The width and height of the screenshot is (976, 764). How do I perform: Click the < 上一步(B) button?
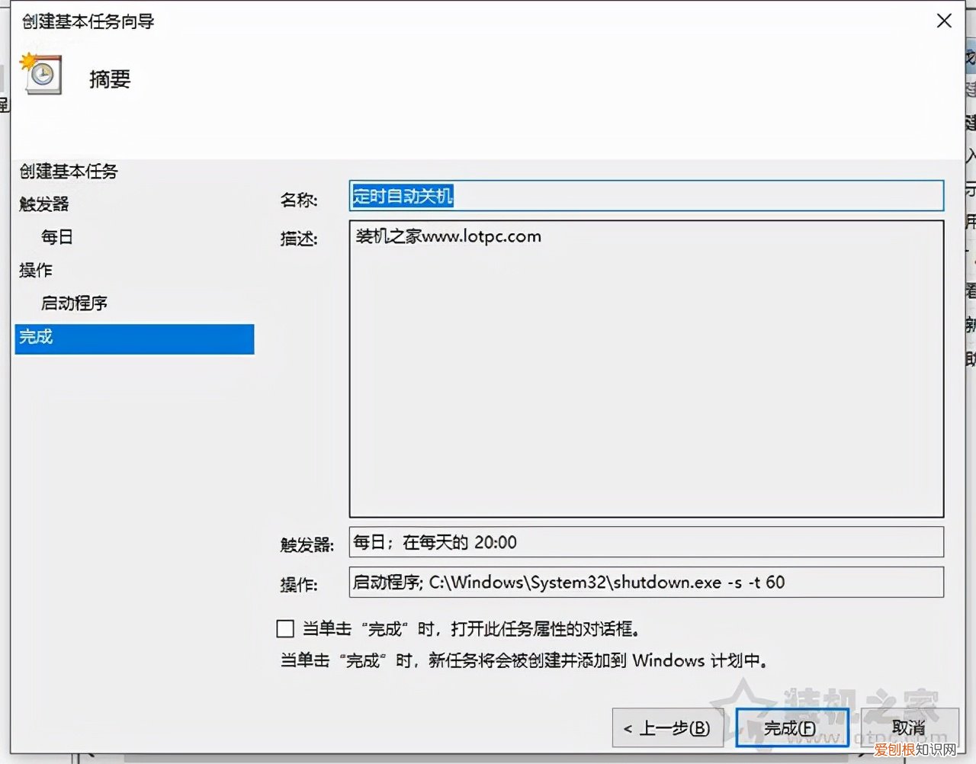click(x=667, y=727)
